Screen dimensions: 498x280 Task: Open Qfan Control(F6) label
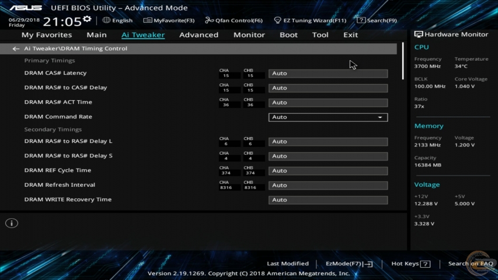click(239, 20)
